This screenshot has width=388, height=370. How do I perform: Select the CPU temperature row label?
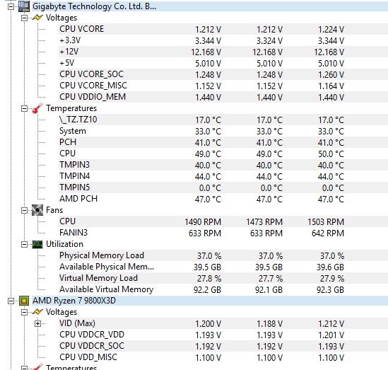pyautogui.click(x=67, y=154)
